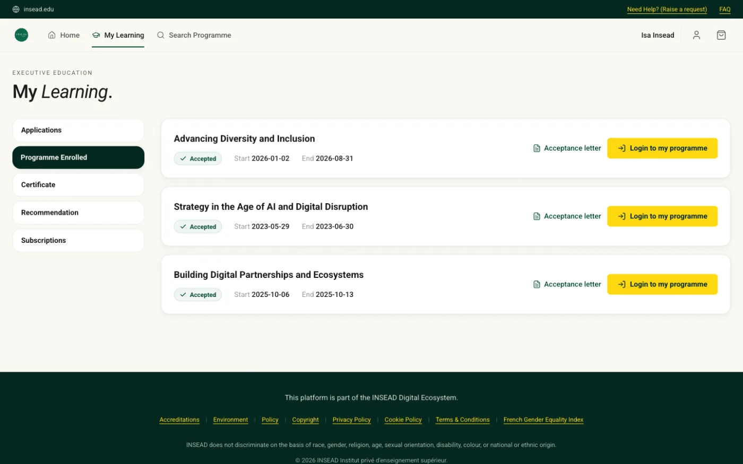Click the insead.edu text in top bar

(x=39, y=9)
